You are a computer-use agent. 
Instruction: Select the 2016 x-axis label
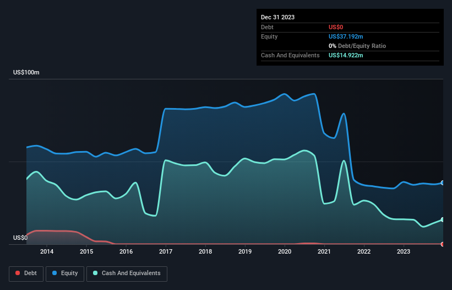[126, 251]
